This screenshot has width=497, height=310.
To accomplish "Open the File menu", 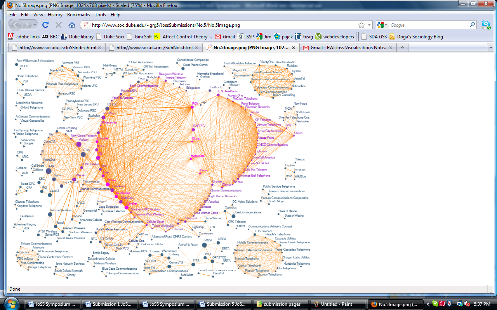I will pyautogui.click(x=13, y=15).
